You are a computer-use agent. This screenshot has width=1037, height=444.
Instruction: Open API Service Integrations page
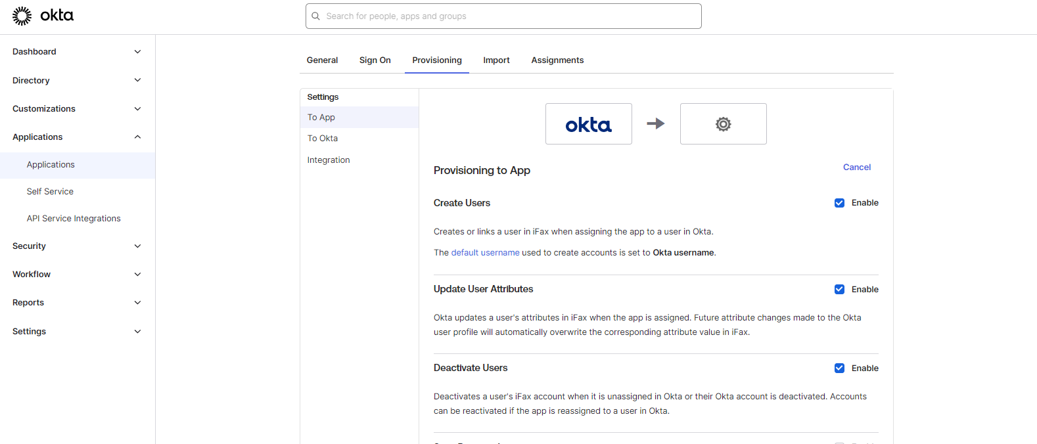click(x=74, y=219)
